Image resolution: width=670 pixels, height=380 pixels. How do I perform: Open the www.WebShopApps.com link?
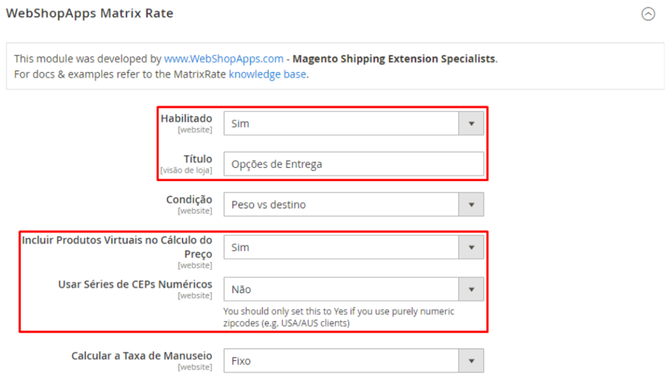tap(224, 59)
